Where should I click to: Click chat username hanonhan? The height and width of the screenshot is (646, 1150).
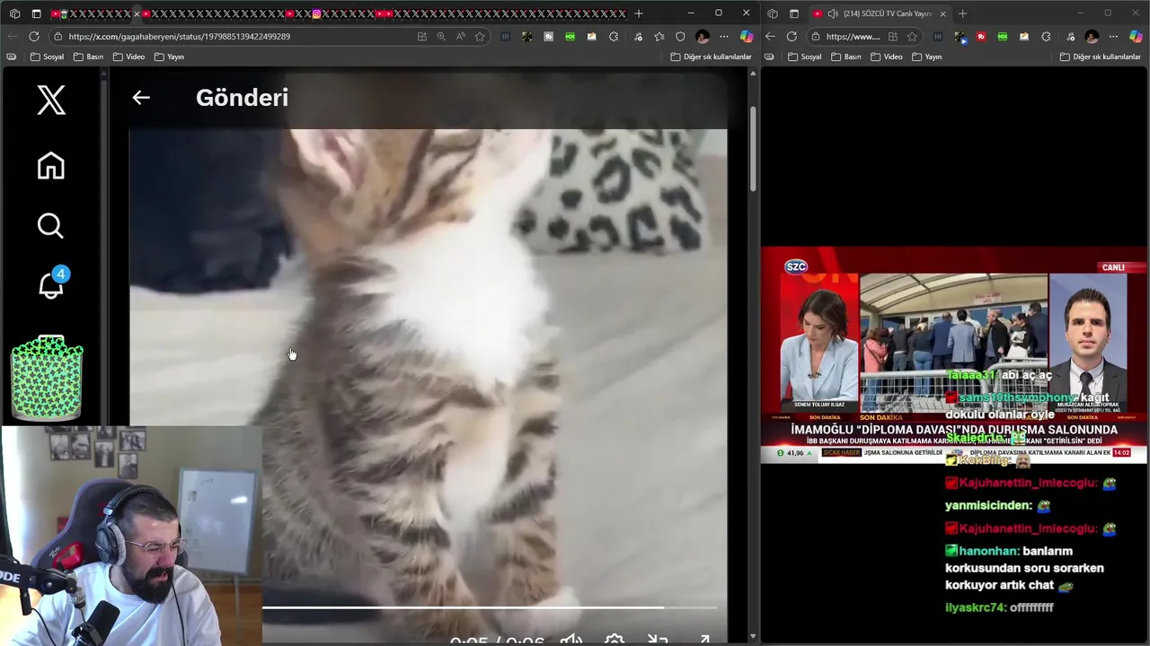click(x=988, y=551)
